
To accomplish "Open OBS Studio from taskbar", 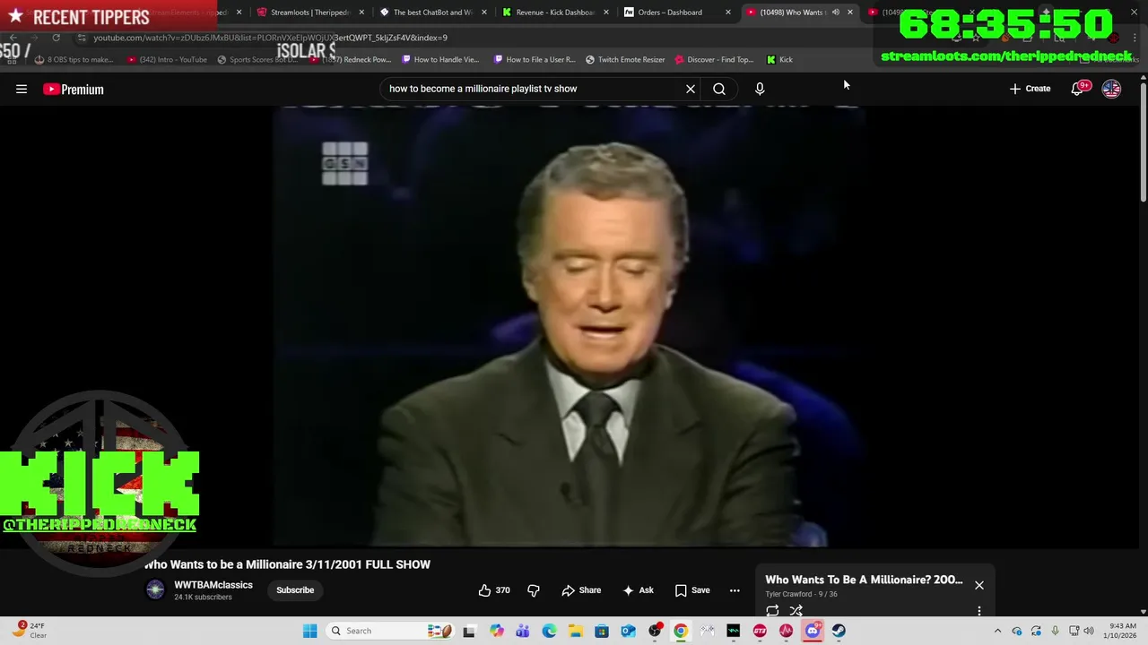I will click(x=655, y=631).
